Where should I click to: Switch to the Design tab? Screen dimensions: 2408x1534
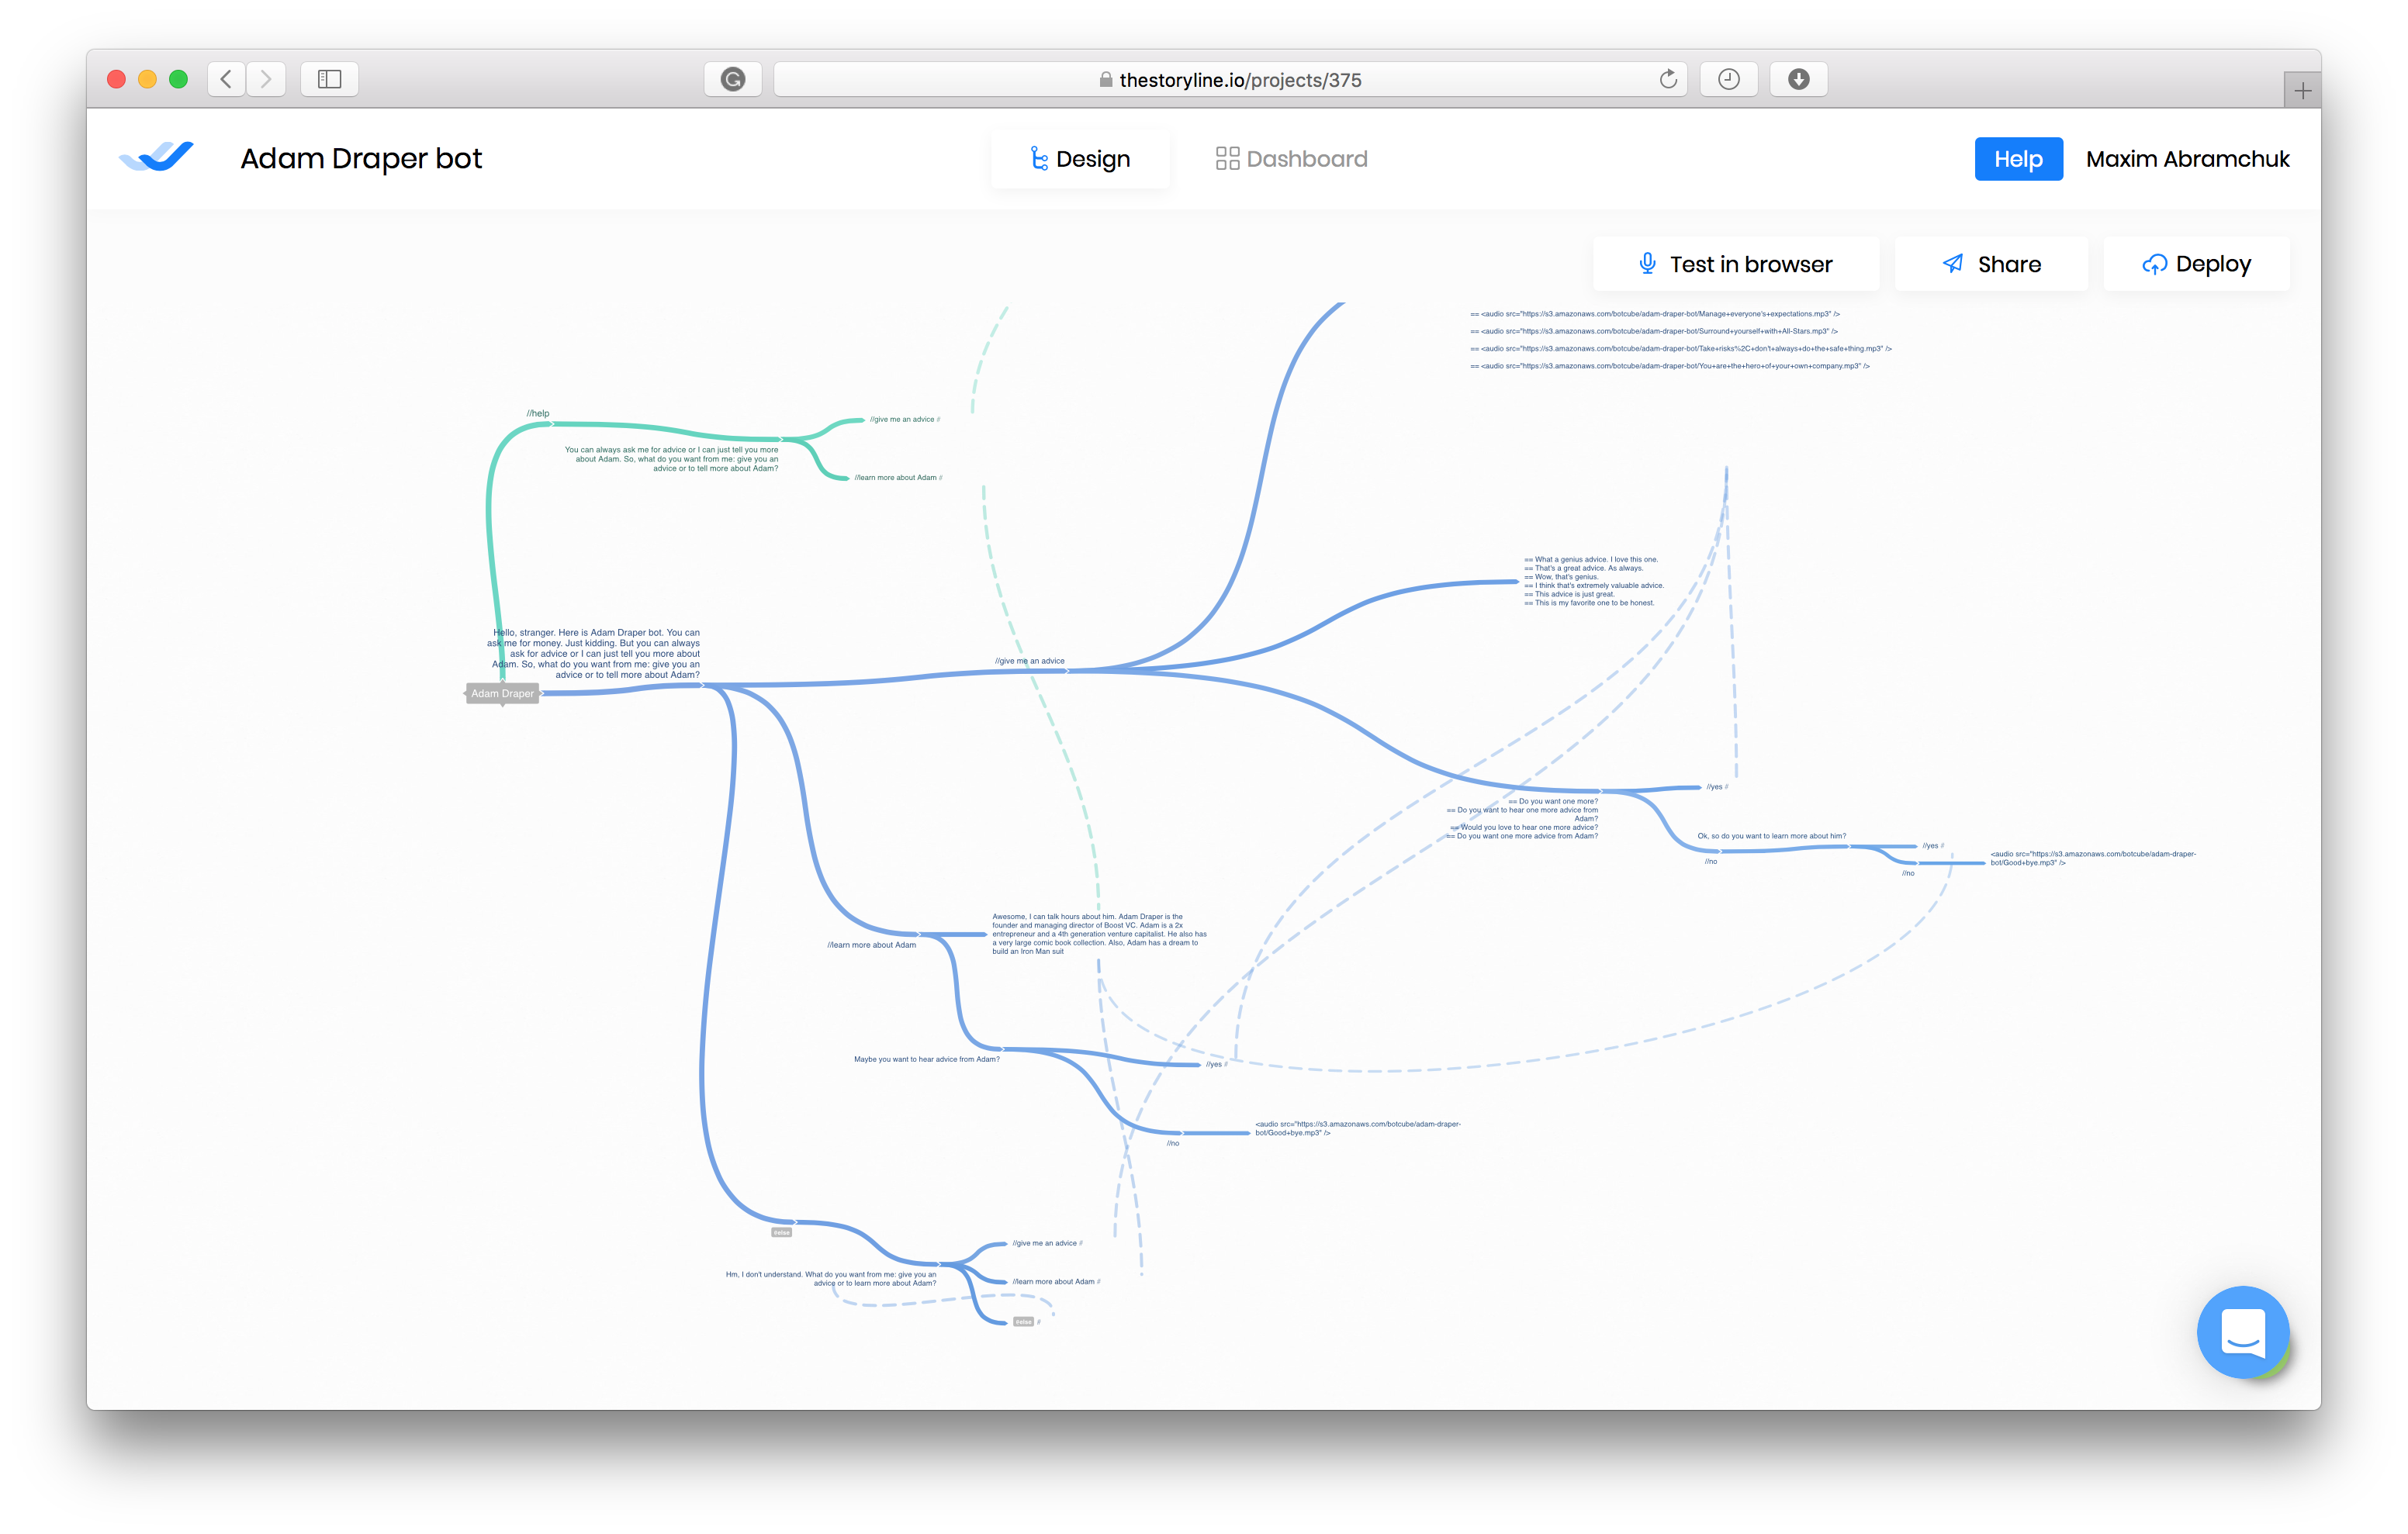pos(1080,159)
